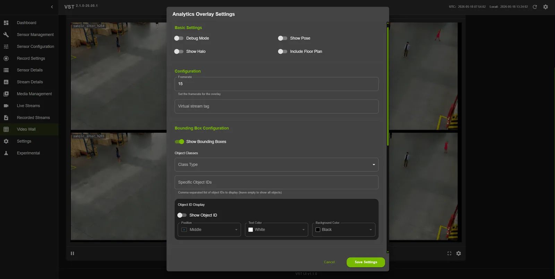Turn on the Show Halo toggle
Image resolution: width=555 pixels, height=279 pixels.
[179, 52]
